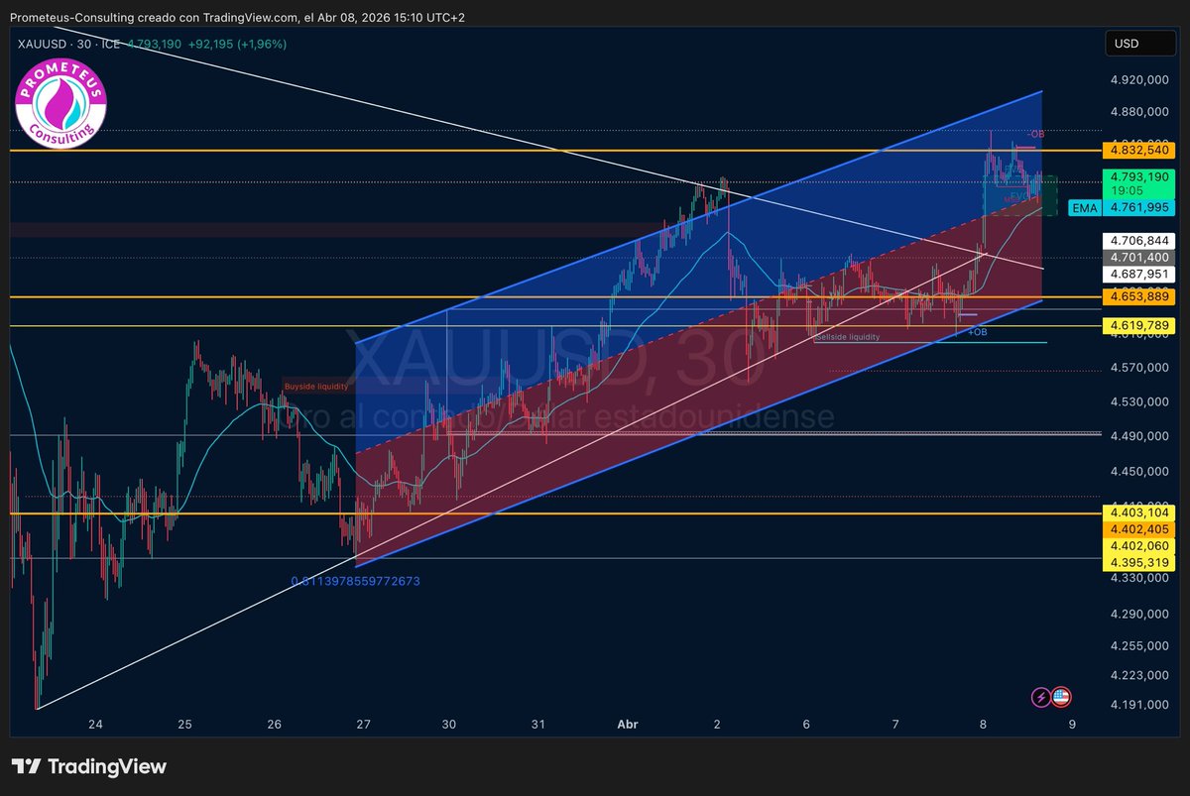
Task: Click the 31 date on time axis
Action: [538, 725]
